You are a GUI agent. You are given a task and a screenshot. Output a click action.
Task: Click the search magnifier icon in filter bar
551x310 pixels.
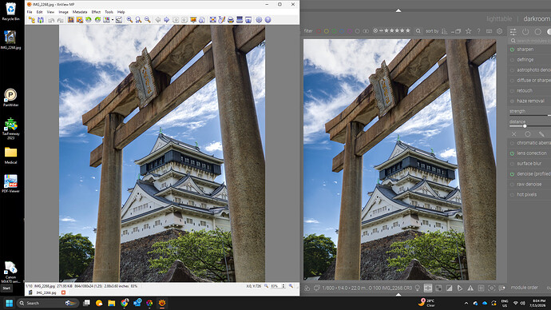[418, 31]
